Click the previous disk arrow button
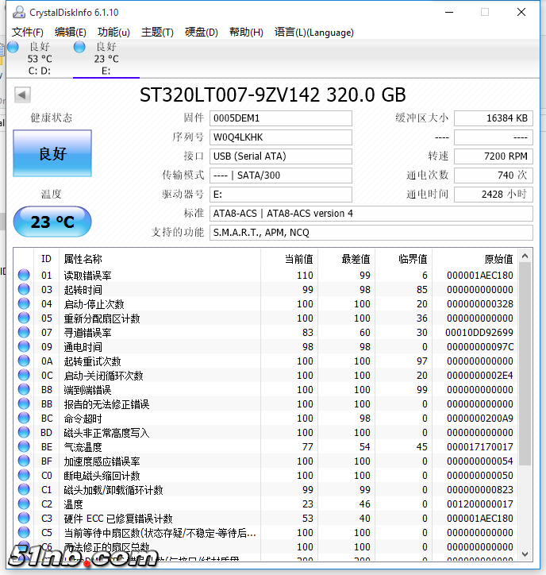This screenshot has height=575, width=546. tap(22, 95)
